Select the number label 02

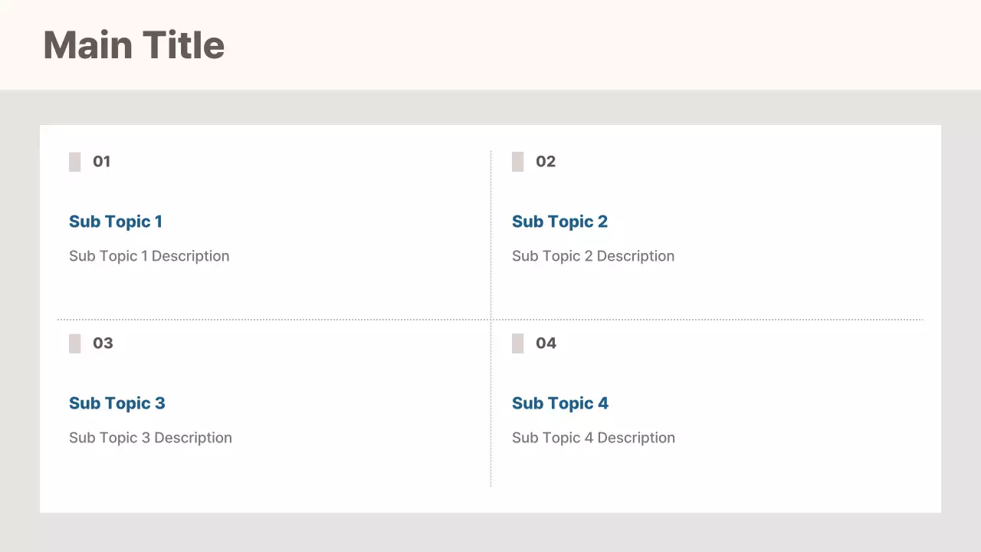pos(546,162)
